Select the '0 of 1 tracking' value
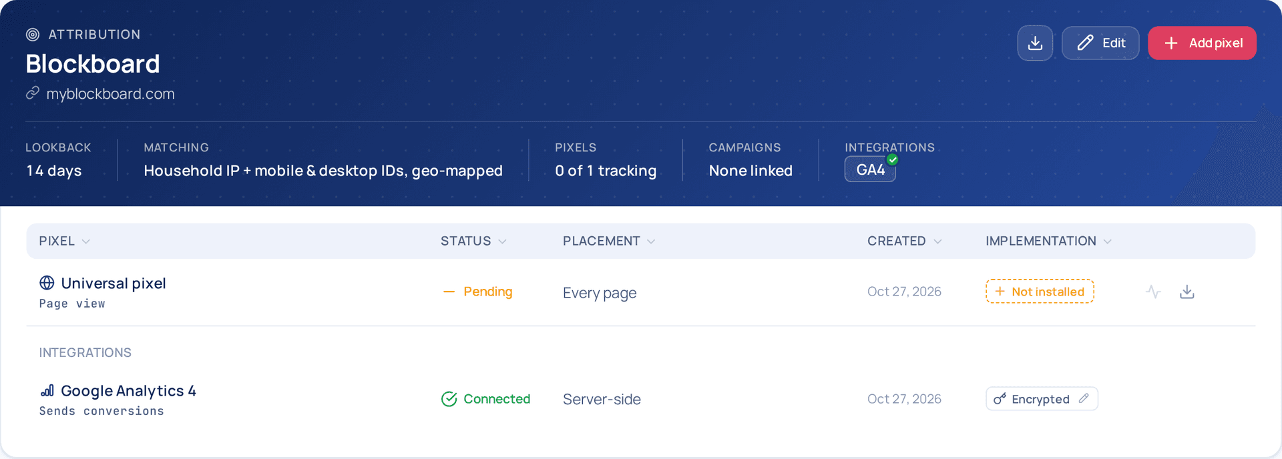This screenshot has width=1282, height=459. [606, 171]
